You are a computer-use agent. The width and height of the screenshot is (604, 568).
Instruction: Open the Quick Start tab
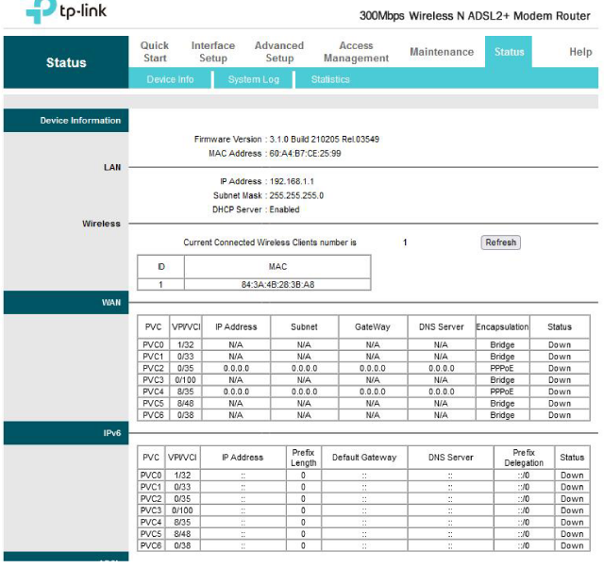click(x=155, y=52)
